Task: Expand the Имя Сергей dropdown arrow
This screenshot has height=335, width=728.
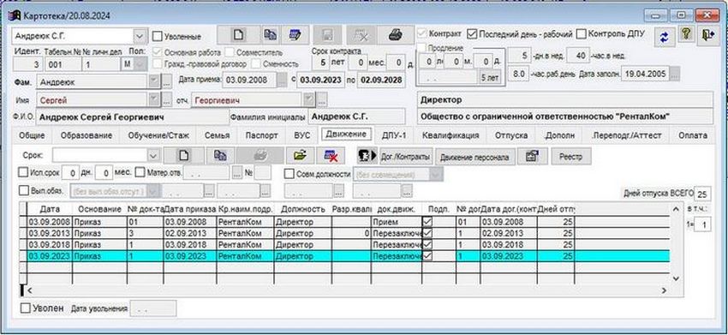Action: 155,99
